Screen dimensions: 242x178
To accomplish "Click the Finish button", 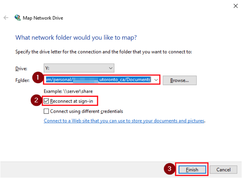I will tap(192, 170).
